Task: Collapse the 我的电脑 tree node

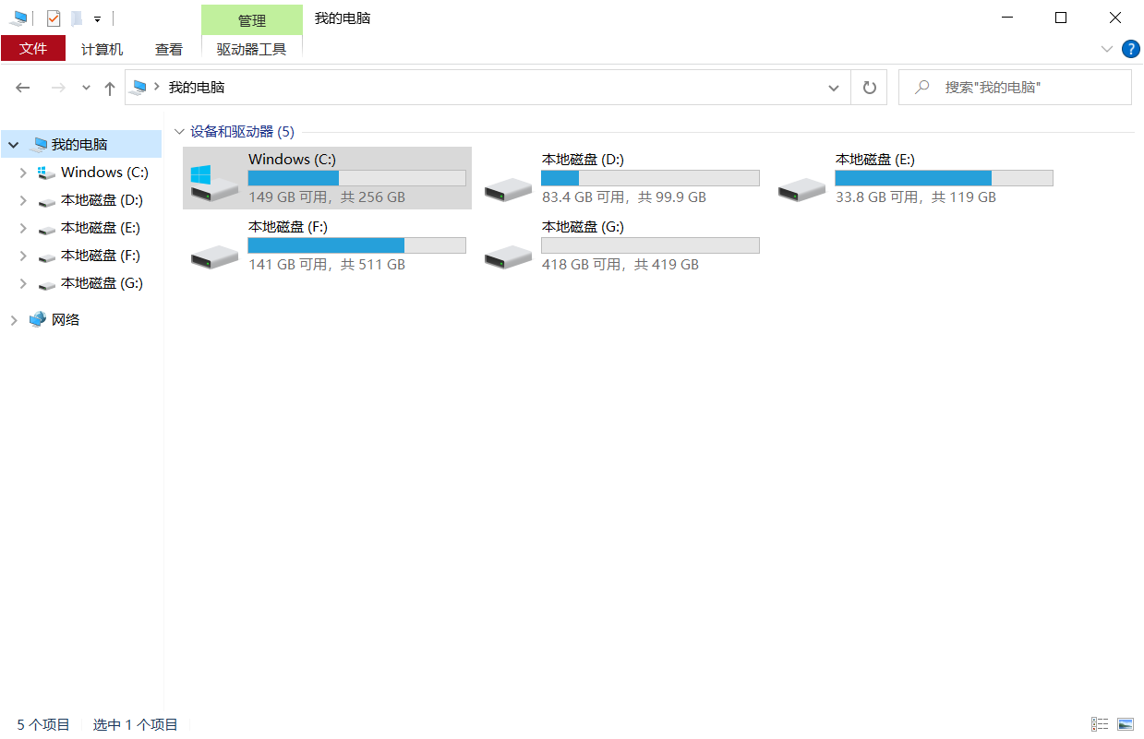Action: tap(13, 145)
